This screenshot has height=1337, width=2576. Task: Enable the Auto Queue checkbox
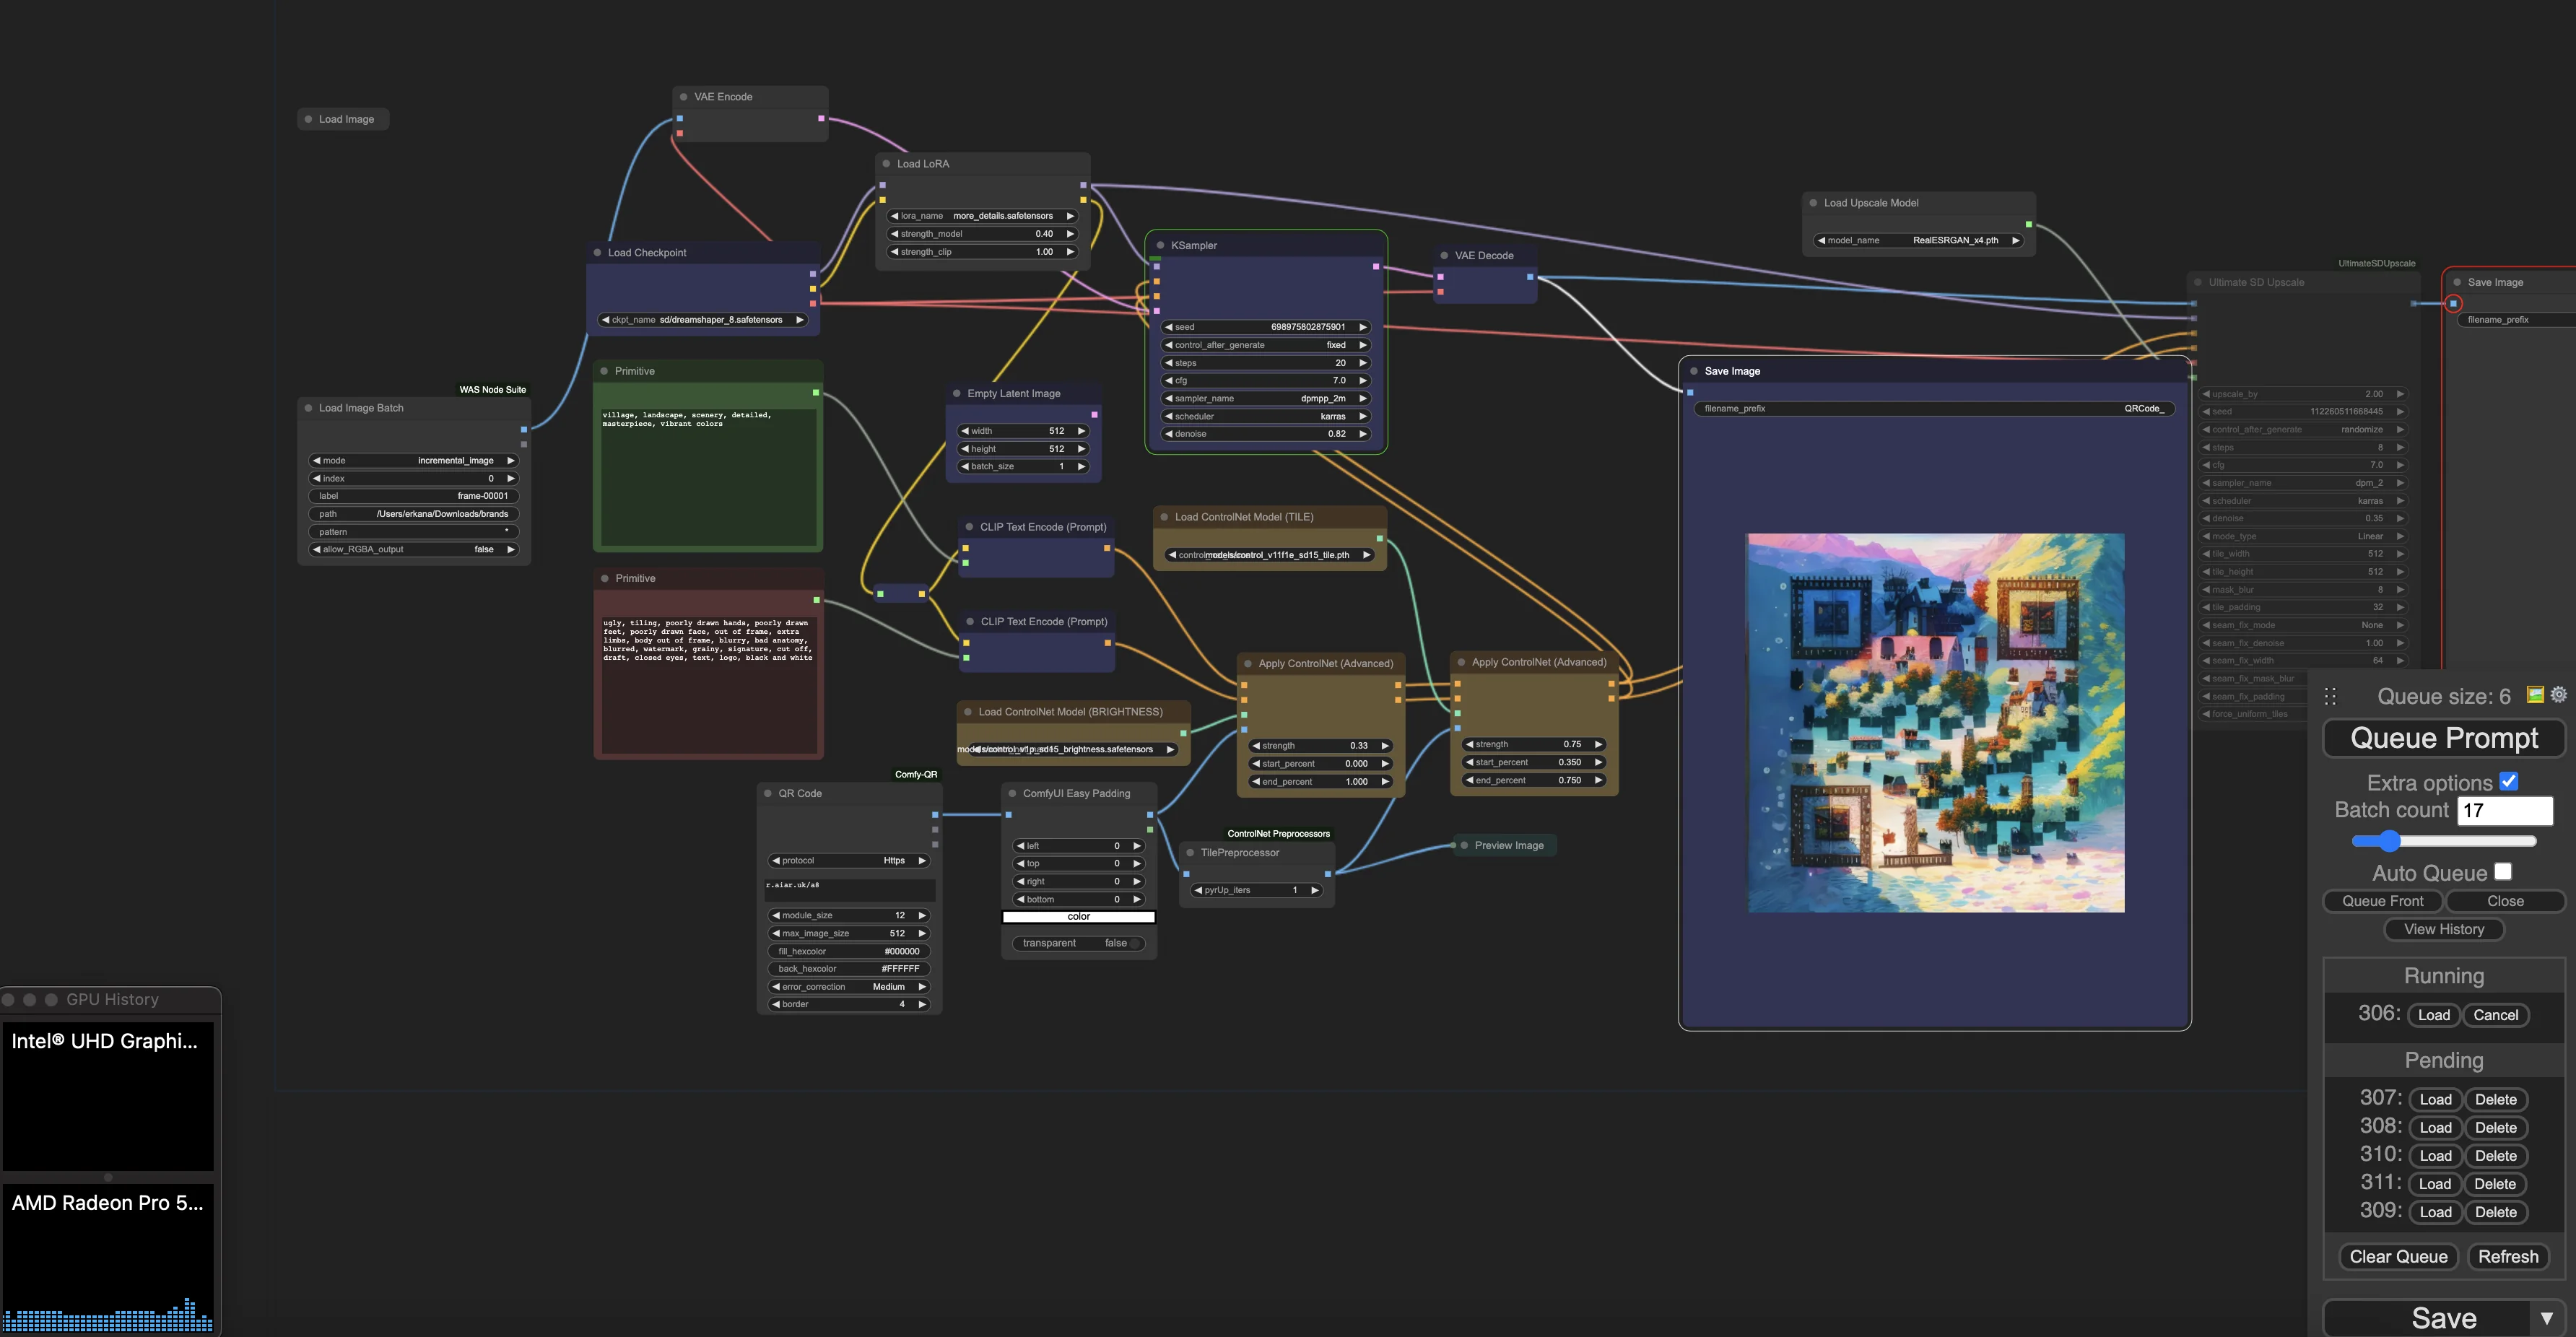[2503, 871]
